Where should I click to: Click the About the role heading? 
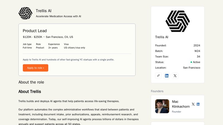31,82
